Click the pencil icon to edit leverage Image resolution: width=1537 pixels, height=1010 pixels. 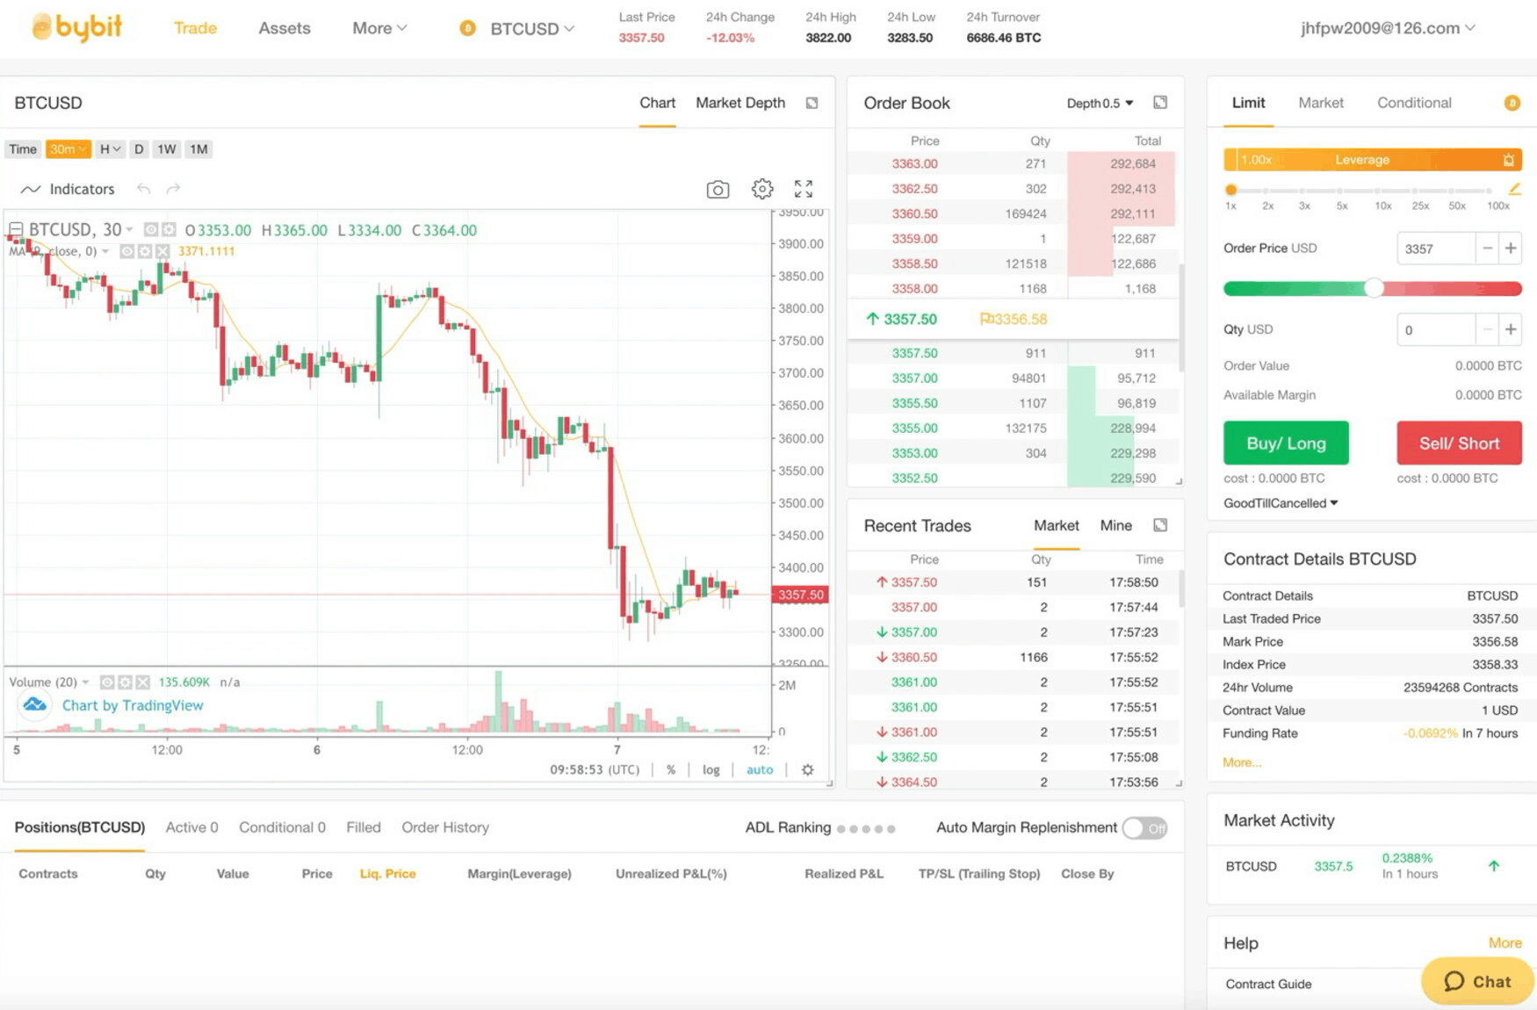coord(1514,189)
